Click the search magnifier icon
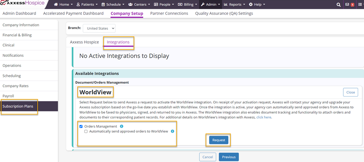The image size is (364, 162). (338, 5)
